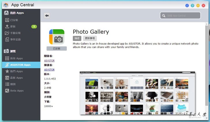
Task: Click the green update count badge
Action: (x=34, y=27)
